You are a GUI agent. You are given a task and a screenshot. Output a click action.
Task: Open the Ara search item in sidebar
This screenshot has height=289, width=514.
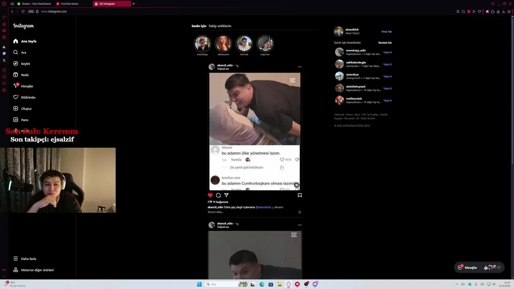click(x=20, y=52)
